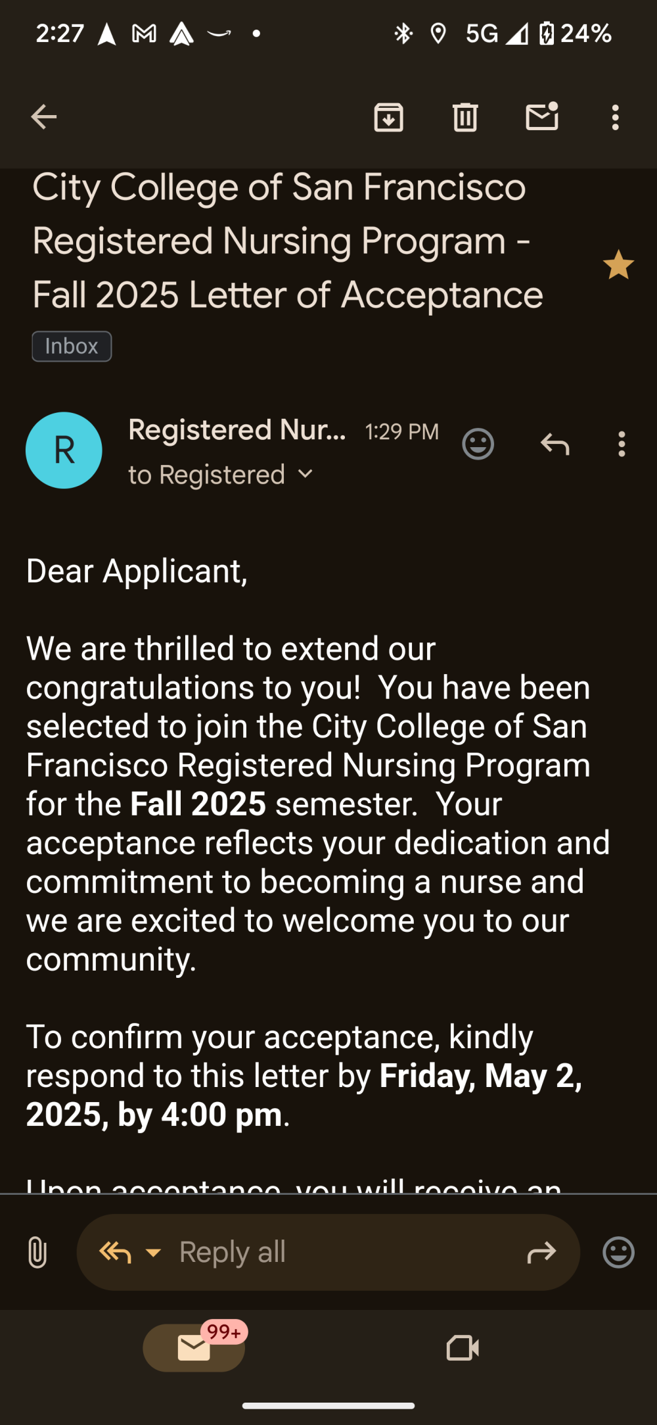This screenshot has height=1425, width=657.
Task: Click sender name 'Registered Nur...'
Action: 237,430
